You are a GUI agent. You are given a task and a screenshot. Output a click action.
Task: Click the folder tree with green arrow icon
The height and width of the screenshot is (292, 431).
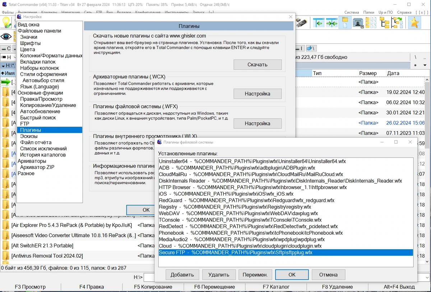pos(397,23)
